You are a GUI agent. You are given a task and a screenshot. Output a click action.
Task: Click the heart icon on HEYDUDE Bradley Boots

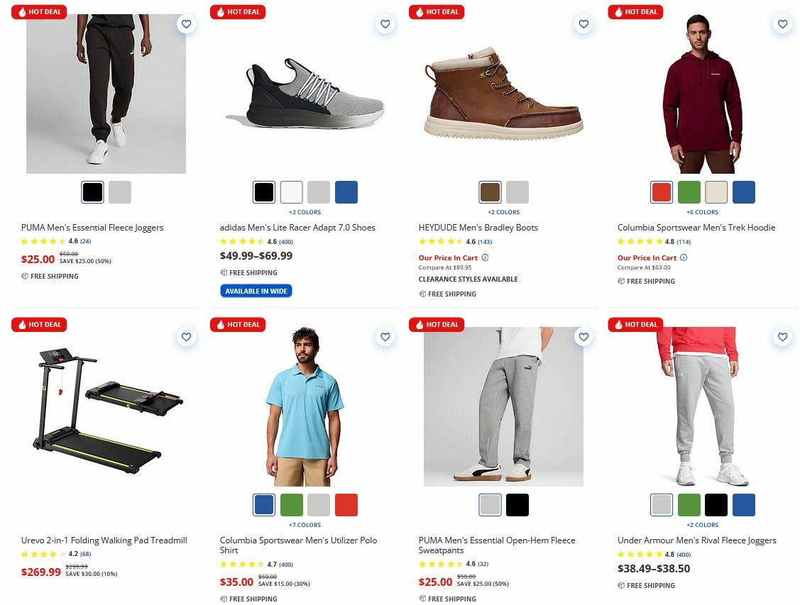pos(583,23)
